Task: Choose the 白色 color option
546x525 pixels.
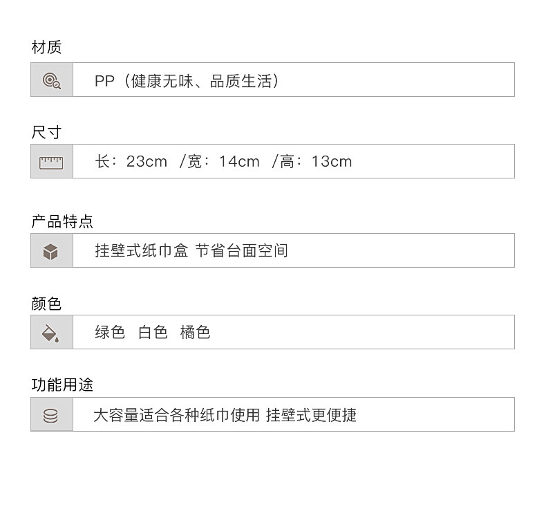Action: pos(153,333)
